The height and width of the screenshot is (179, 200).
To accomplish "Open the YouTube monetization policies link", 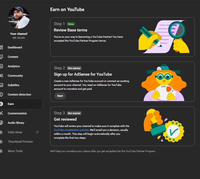I will point(71,130).
